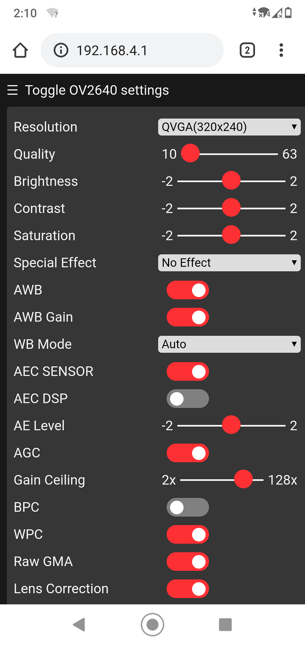Viewport: 305px width, 645px height.
Task: Open the tab switcher showing 2 tabs
Action: 247,51
